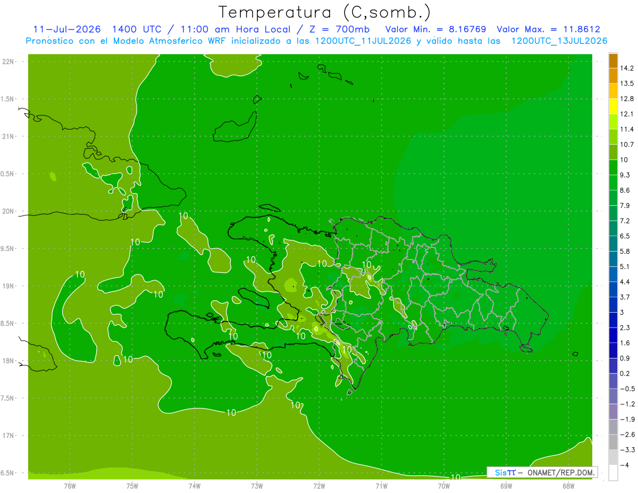Click the valid-until time "1200UTC_13JUL2026"
638x493 pixels.
559,41
